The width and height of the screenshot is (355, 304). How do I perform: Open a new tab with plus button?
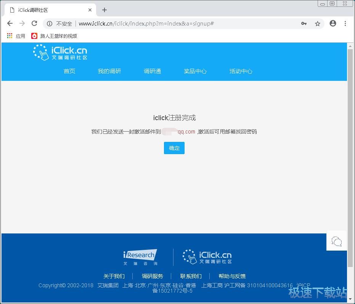point(104,10)
